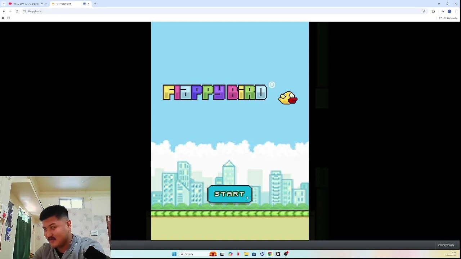Open a new browser tab
Viewport: 461px width, 259px height.
pyautogui.click(x=95, y=4)
